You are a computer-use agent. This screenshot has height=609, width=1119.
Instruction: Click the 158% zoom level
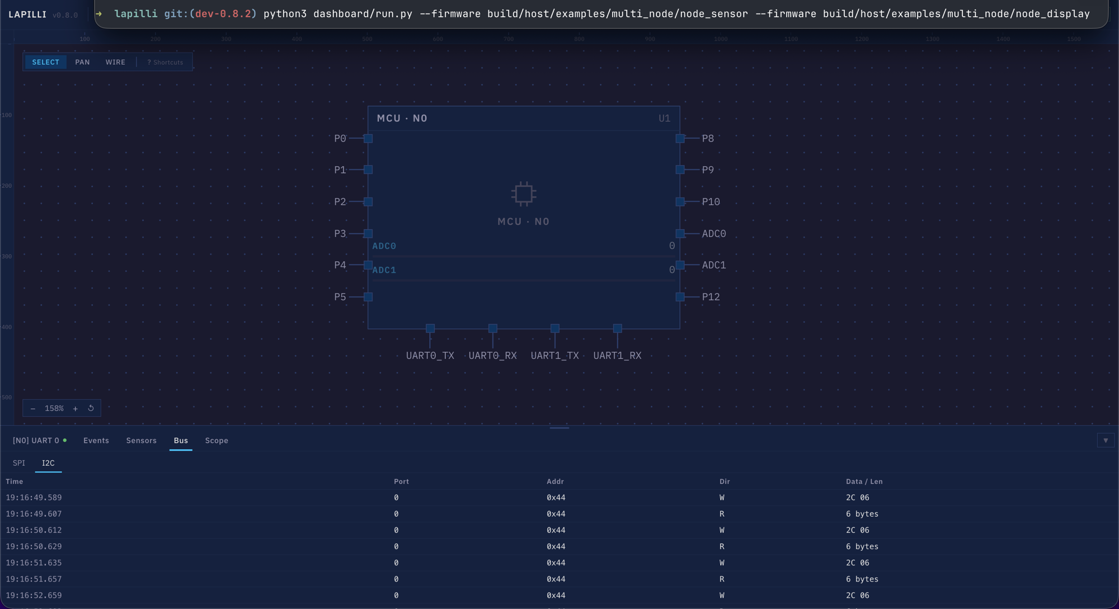pyautogui.click(x=54, y=408)
